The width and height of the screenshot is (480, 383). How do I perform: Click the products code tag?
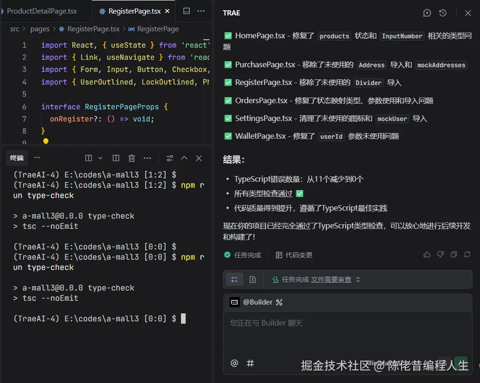point(334,36)
